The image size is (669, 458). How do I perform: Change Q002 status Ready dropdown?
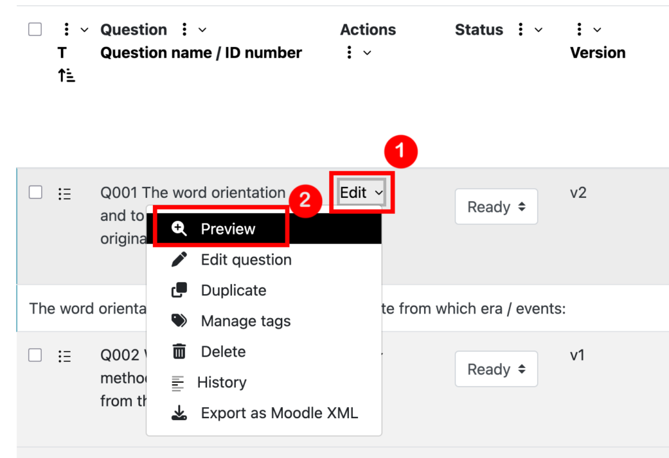(496, 369)
